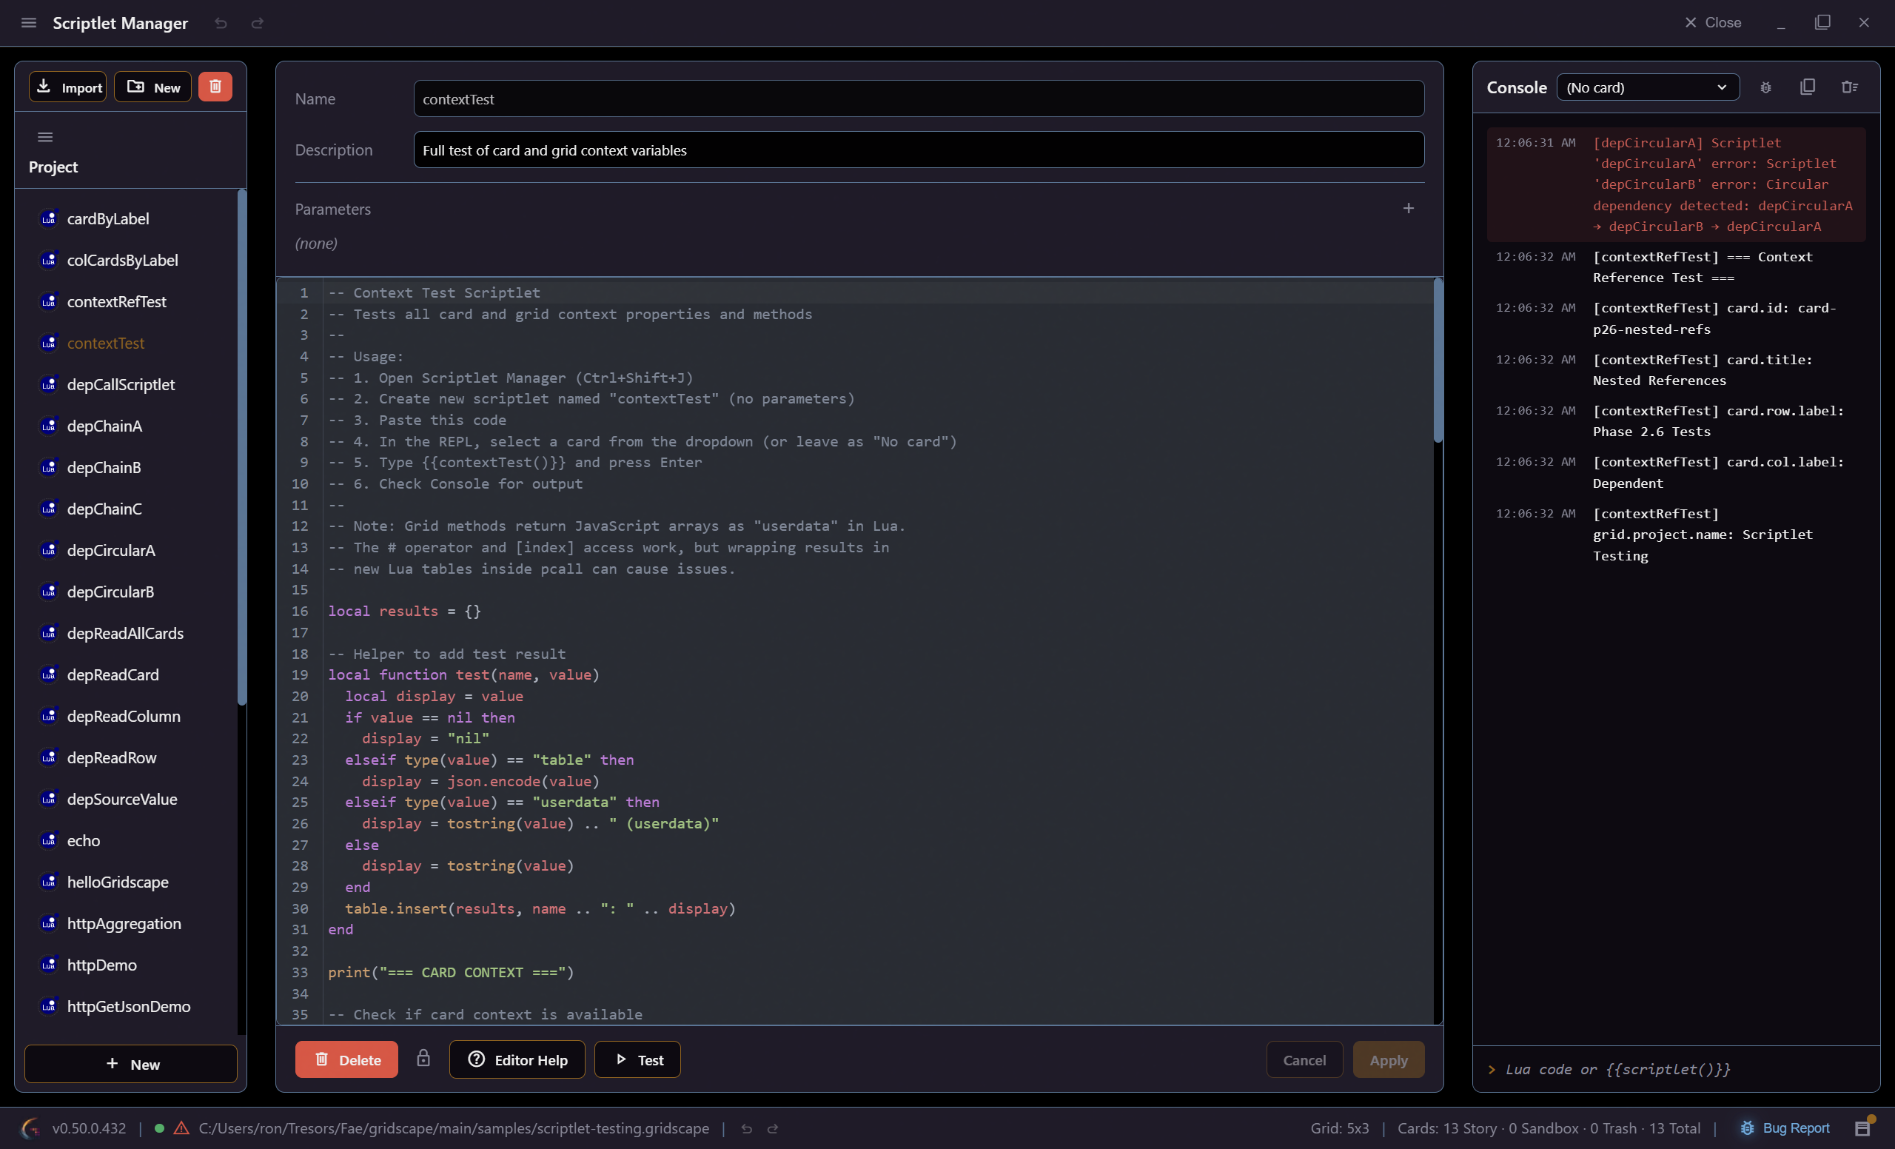Cancel the scriptlet edits

[1304, 1059]
